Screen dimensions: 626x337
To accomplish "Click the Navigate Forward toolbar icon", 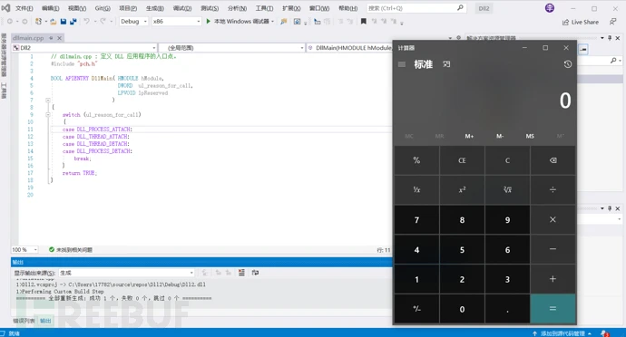I will 24,22.
